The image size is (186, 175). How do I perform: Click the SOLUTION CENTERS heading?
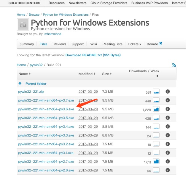point(24,3)
